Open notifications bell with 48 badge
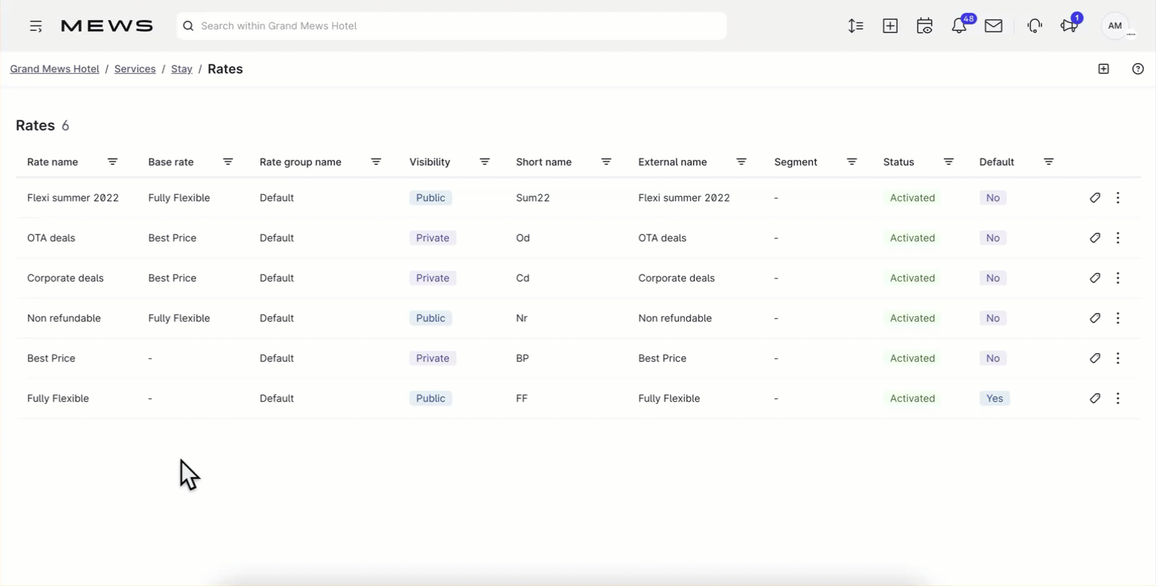Image resolution: width=1156 pixels, height=586 pixels. (960, 26)
